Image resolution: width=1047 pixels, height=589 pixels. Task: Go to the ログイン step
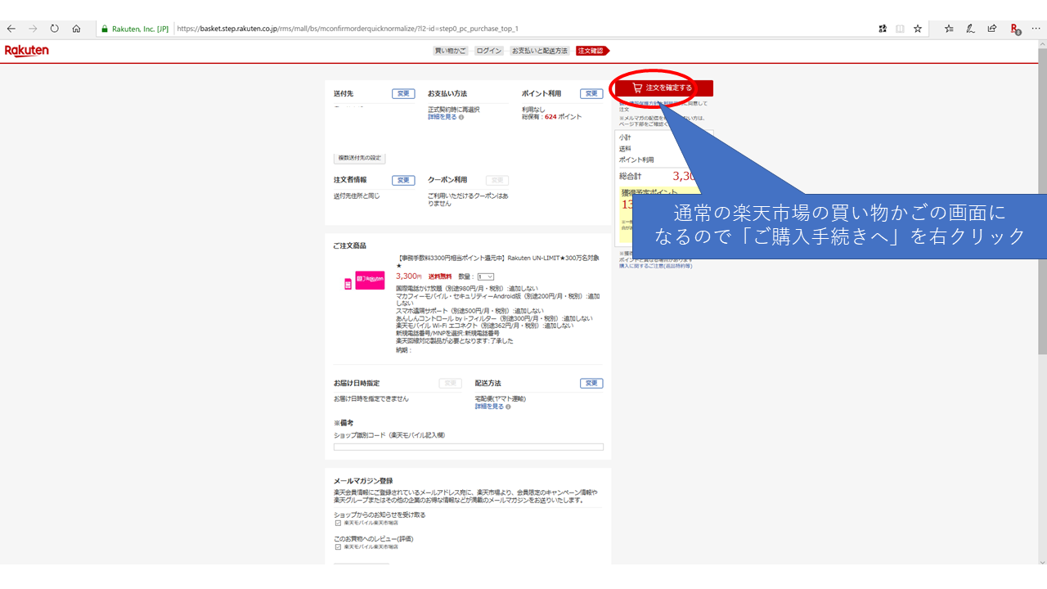click(x=488, y=51)
